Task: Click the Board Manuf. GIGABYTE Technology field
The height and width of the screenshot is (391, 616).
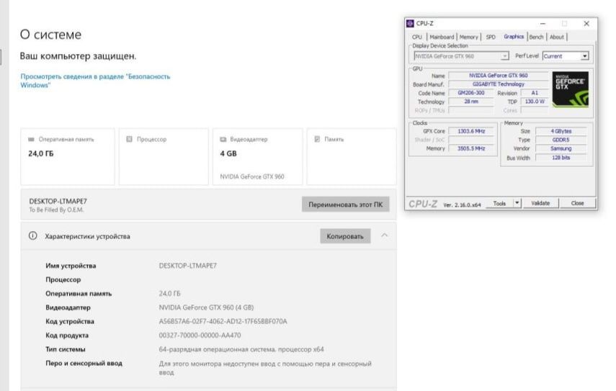Action: click(498, 84)
